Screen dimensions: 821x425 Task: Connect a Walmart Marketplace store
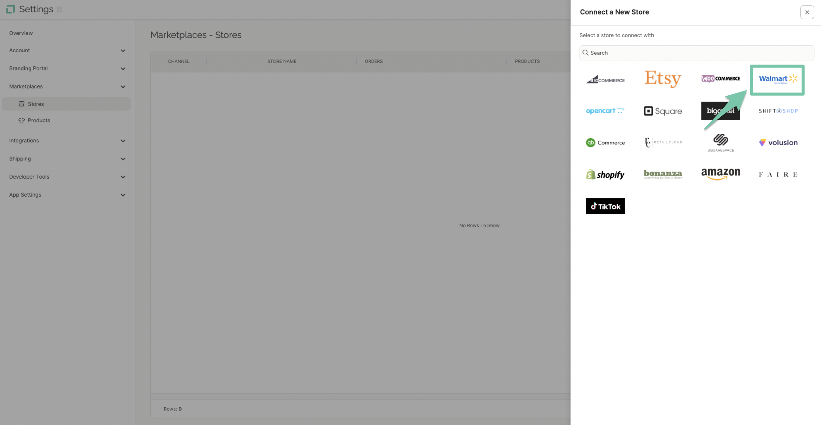click(x=778, y=79)
